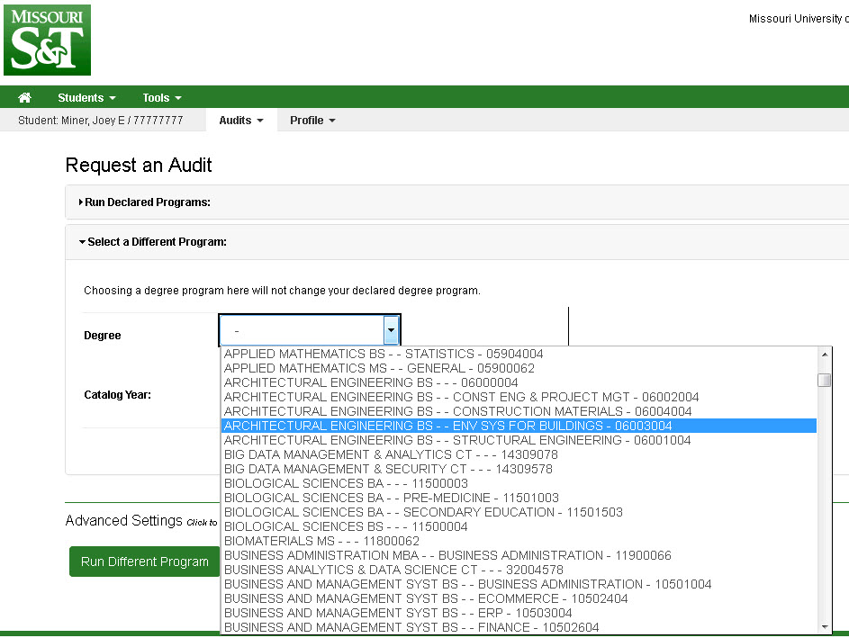Select BIOLOGICAL SCIENCES BA 11500003
The image size is (849, 638).
point(519,483)
